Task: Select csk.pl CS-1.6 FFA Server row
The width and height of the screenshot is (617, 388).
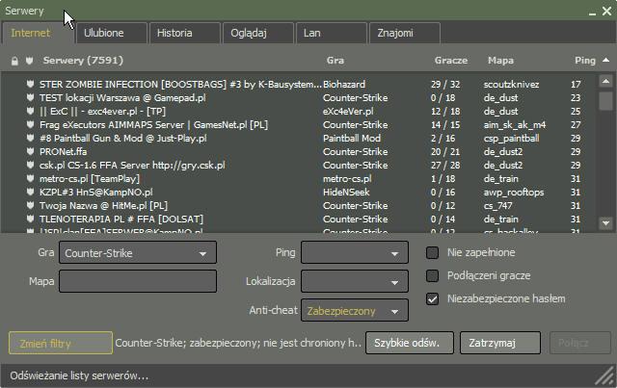Action: [299, 165]
